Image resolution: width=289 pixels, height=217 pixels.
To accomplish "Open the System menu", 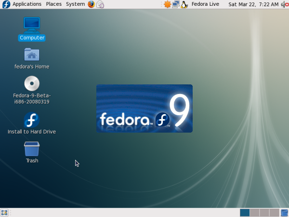I will 75,4.
